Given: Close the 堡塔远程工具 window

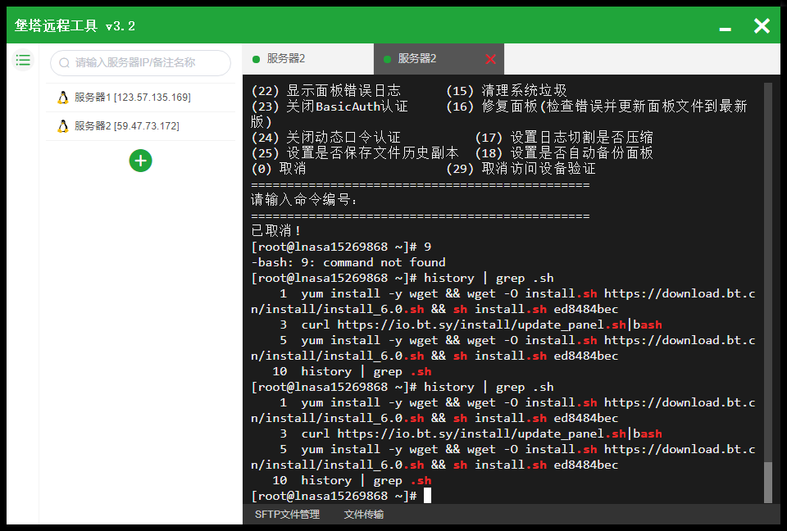Looking at the screenshot, I should click(762, 25).
